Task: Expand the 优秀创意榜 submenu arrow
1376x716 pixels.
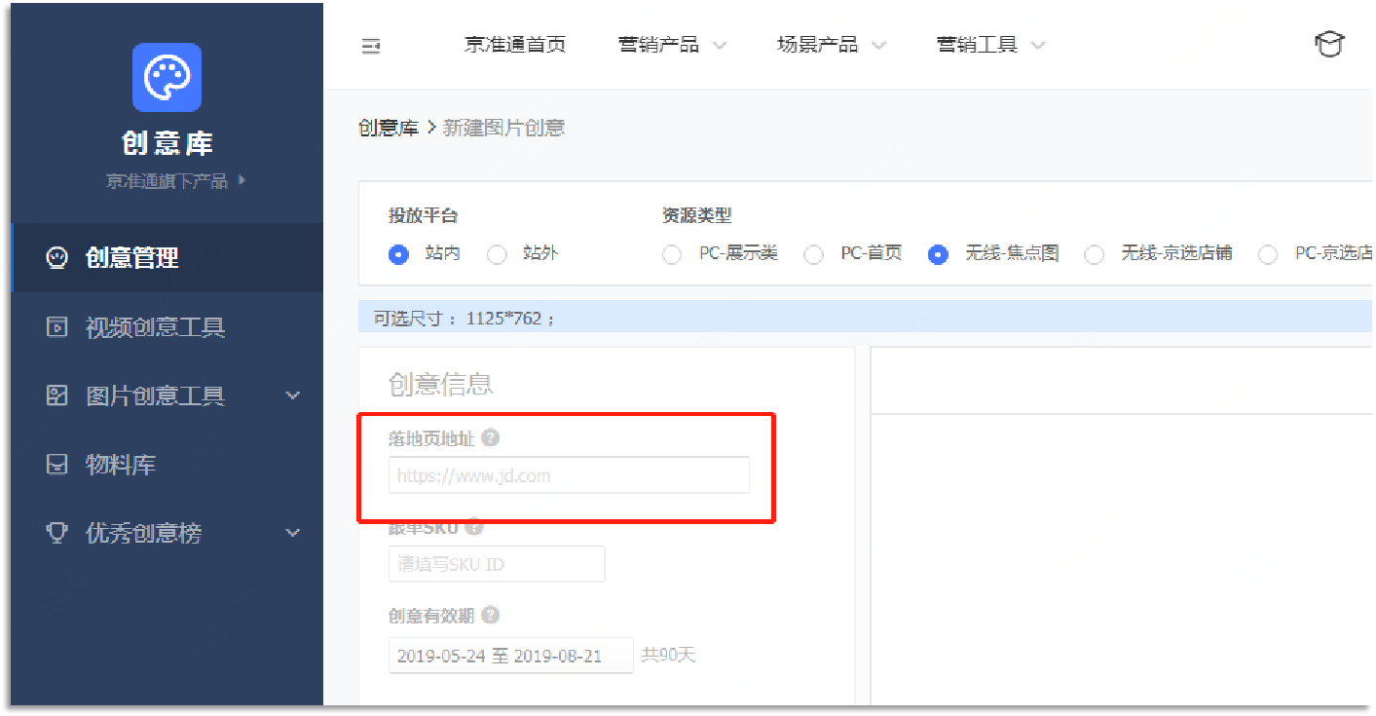Action: pyautogui.click(x=292, y=533)
